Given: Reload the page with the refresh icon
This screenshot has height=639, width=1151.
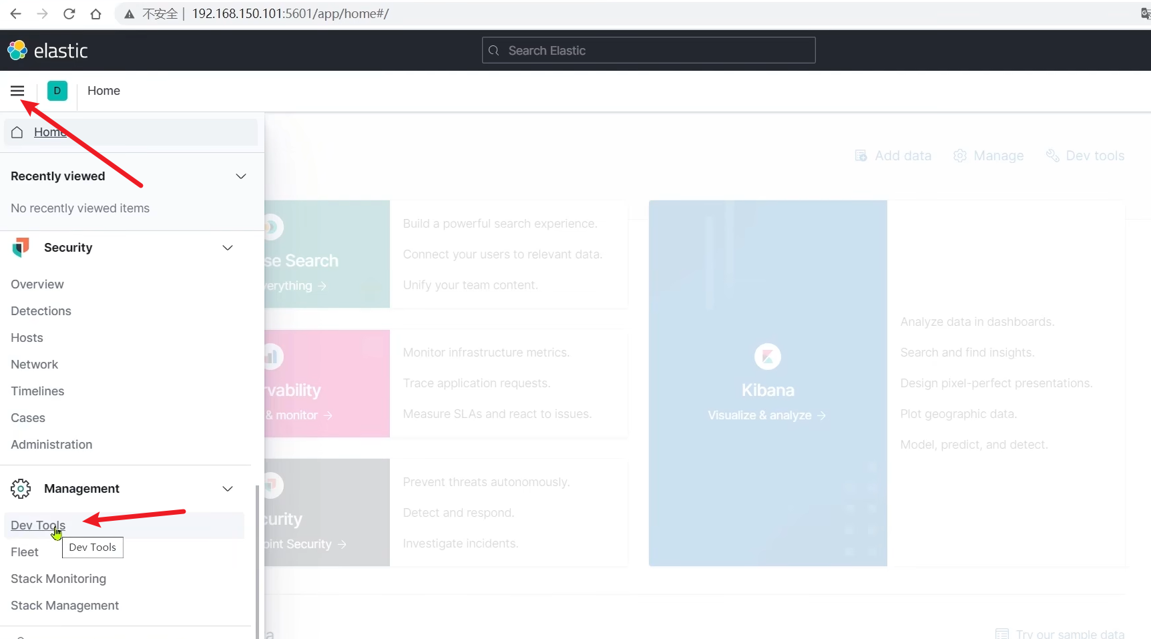Looking at the screenshot, I should [x=69, y=13].
